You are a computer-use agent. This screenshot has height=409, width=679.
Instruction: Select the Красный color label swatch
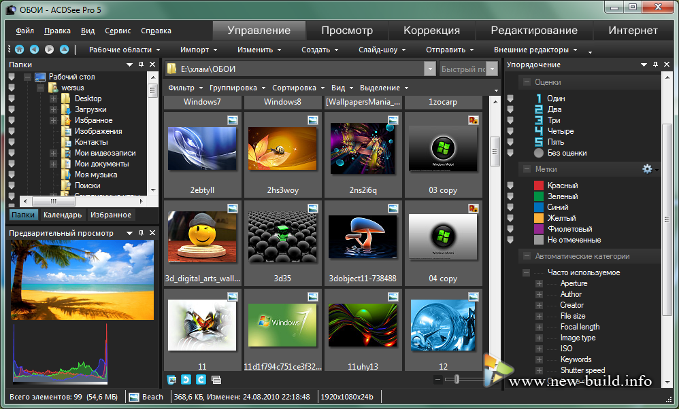click(539, 185)
